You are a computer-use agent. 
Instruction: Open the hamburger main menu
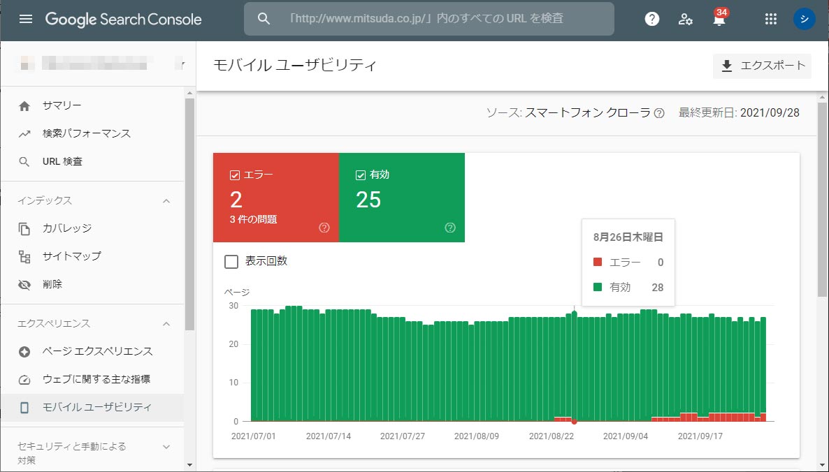(26, 19)
